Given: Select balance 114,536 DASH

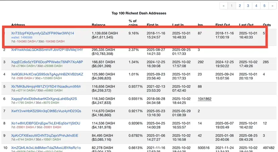Looking at the screenshot, I should tap(103, 123).
